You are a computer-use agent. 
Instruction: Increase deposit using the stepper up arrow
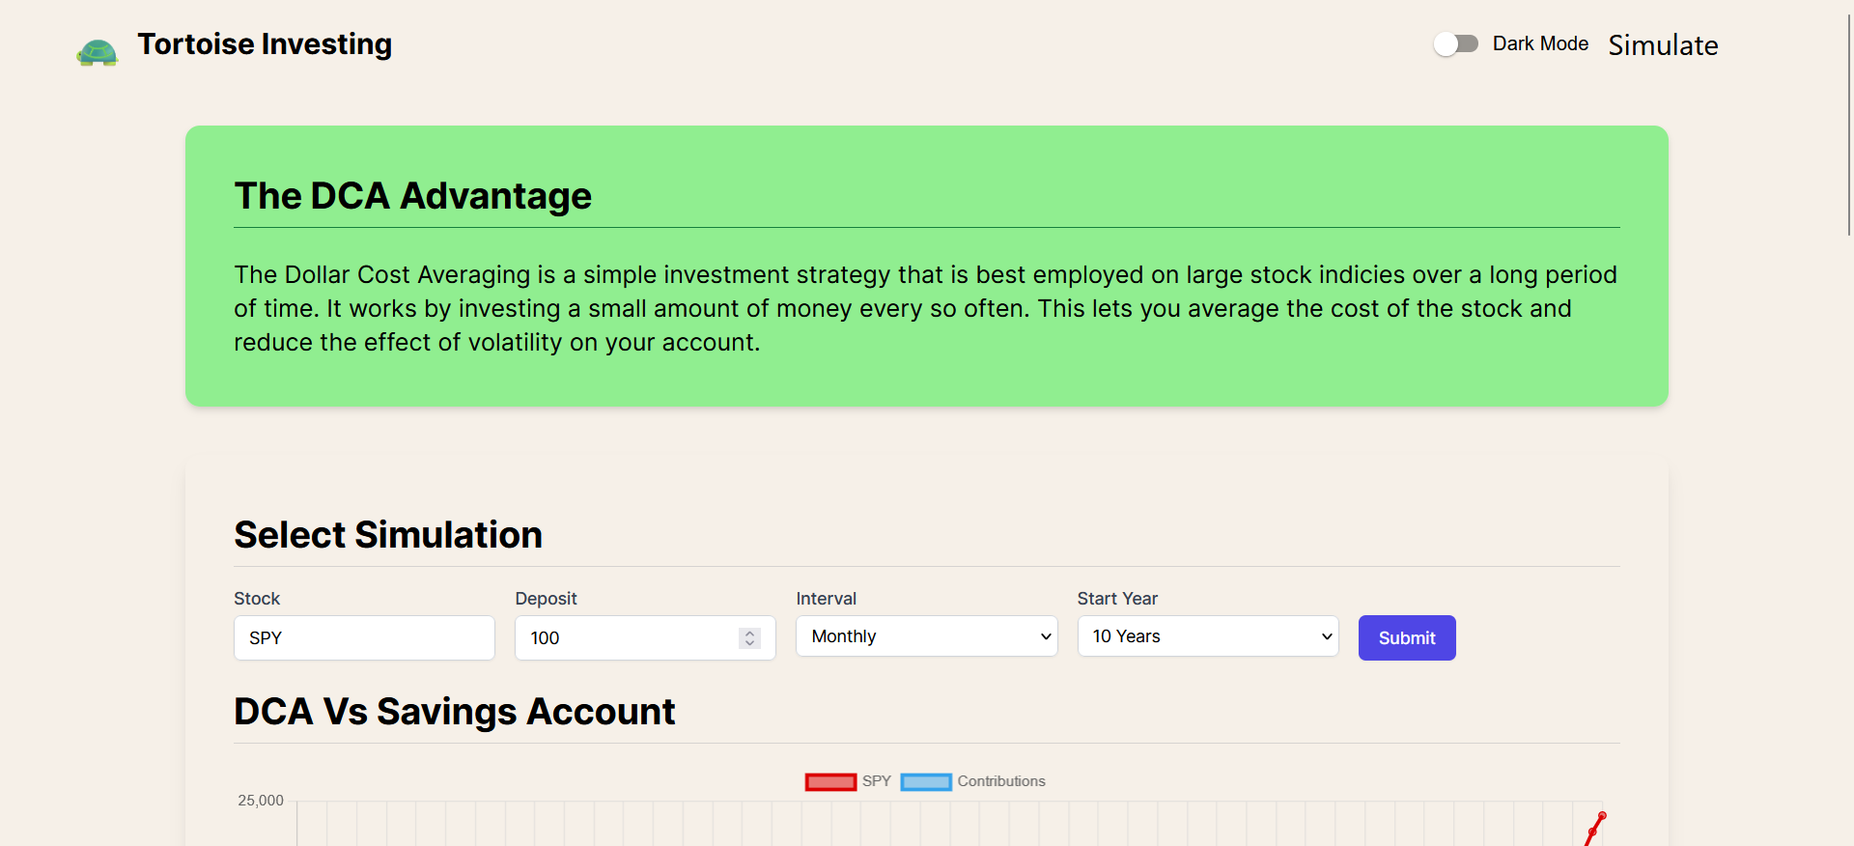click(749, 633)
